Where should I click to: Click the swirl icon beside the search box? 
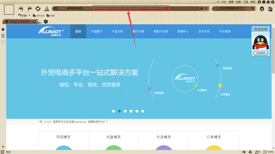pos(262,8)
